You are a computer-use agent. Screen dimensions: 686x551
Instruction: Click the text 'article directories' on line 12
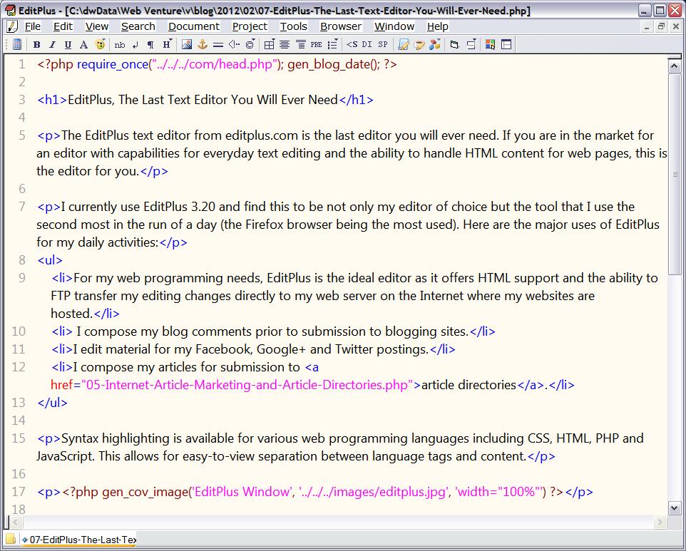[x=469, y=385]
